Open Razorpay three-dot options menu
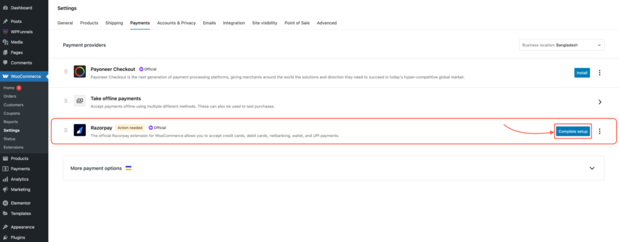619x242 pixels. coord(600,131)
